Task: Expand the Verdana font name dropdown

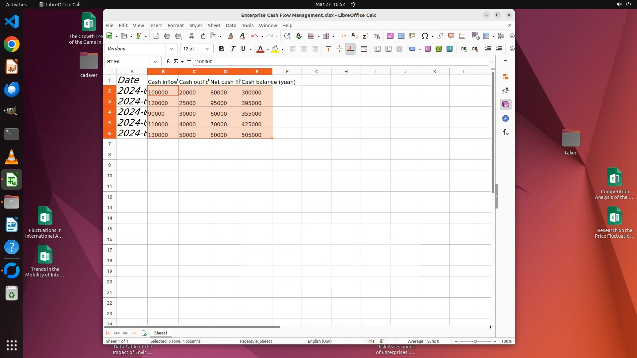Action: (x=172, y=49)
